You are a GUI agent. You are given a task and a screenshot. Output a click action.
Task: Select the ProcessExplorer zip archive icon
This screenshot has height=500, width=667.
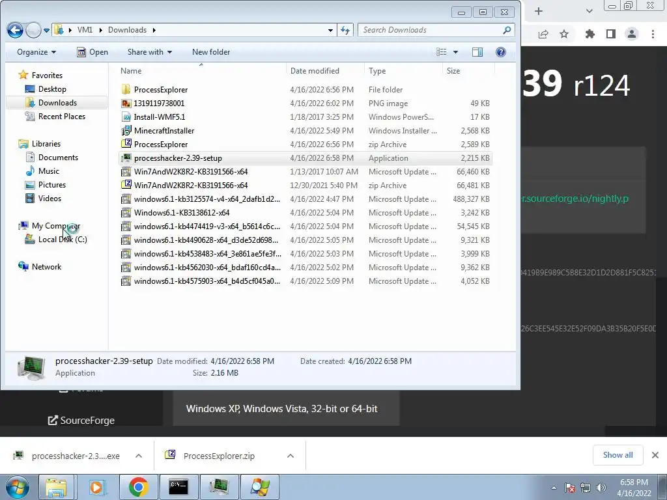click(126, 144)
